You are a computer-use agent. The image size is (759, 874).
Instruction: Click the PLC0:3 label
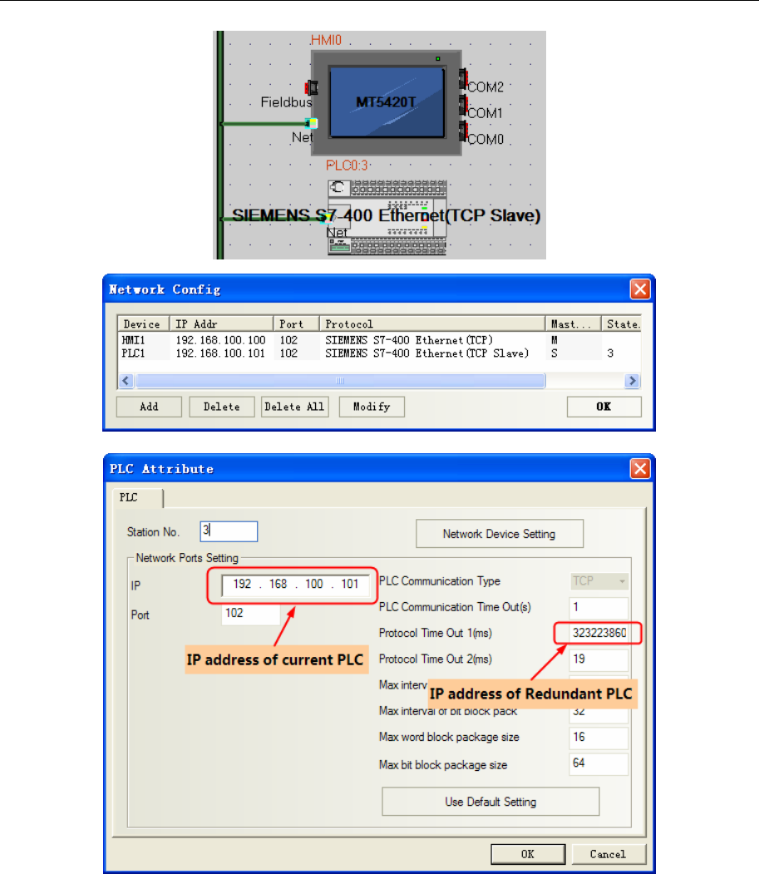point(347,165)
